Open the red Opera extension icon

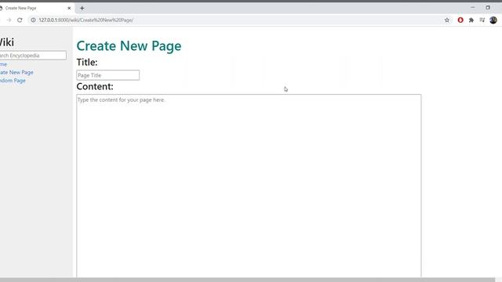[460, 20]
